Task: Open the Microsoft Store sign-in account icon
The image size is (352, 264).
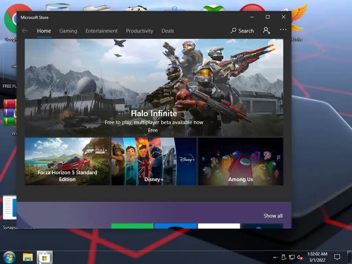Action: tap(266, 31)
